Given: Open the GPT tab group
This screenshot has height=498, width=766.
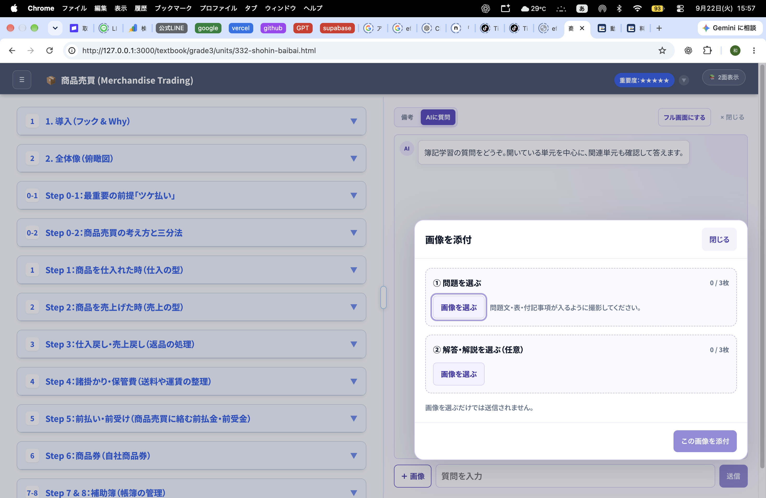Looking at the screenshot, I should point(302,28).
